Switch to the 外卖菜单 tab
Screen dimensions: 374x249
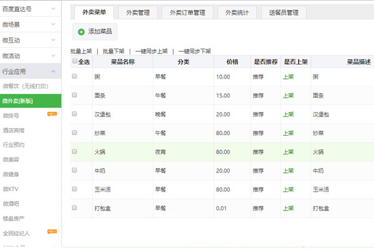pos(94,12)
